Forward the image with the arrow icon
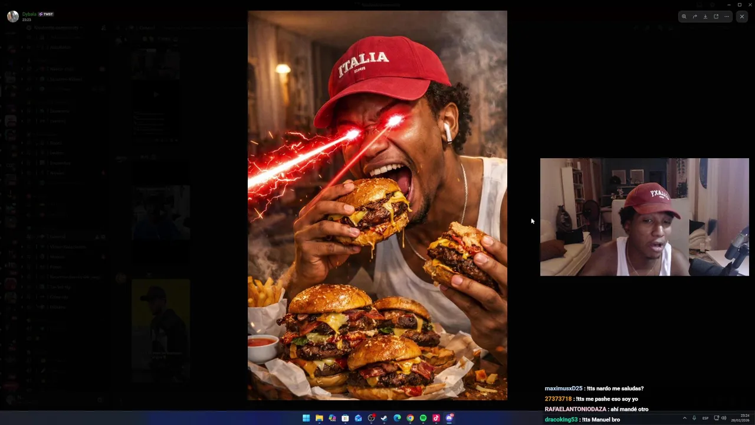Image resolution: width=755 pixels, height=425 pixels. point(695,17)
